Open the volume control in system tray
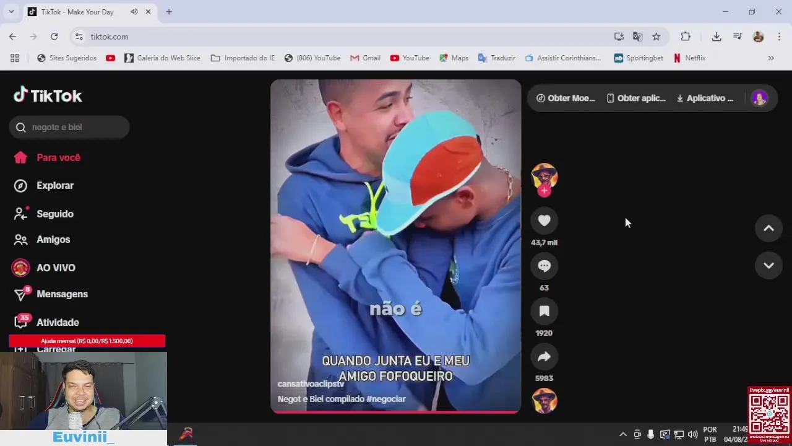 [692, 434]
